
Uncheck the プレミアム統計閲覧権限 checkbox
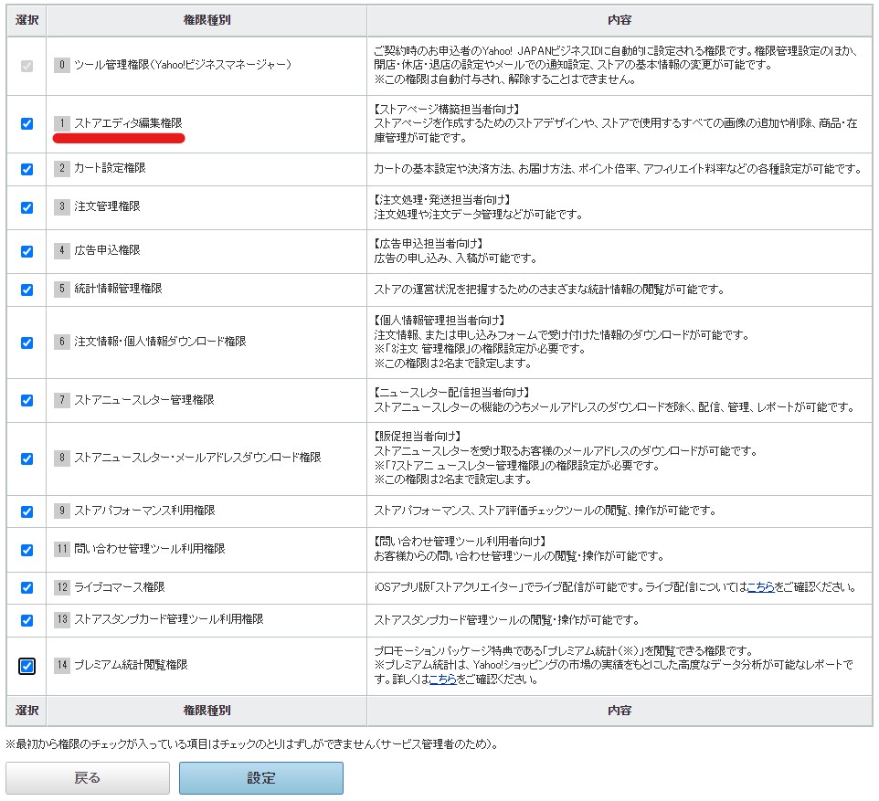[26, 666]
